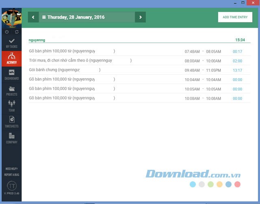This screenshot has height=204, width=260.
Task: Open the Company section
Action: tap(11, 138)
